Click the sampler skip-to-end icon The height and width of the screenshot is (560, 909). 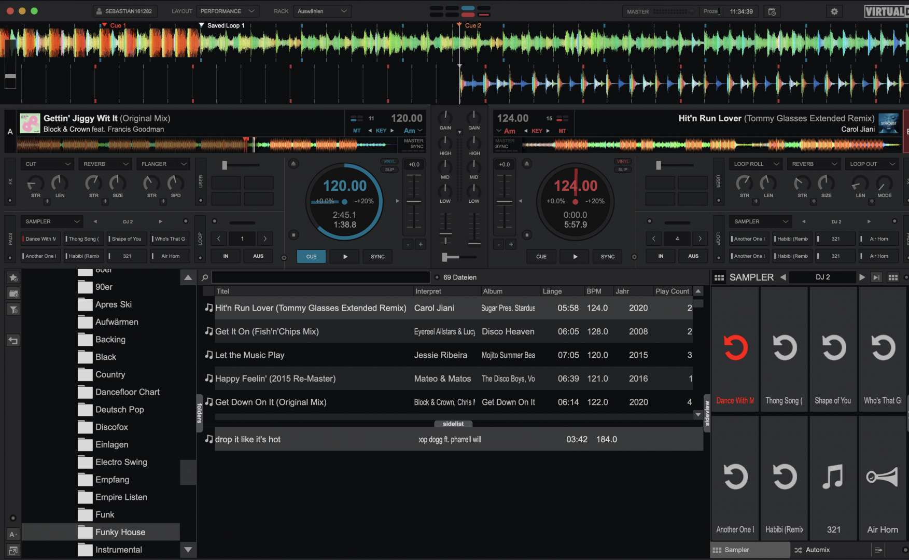(876, 277)
